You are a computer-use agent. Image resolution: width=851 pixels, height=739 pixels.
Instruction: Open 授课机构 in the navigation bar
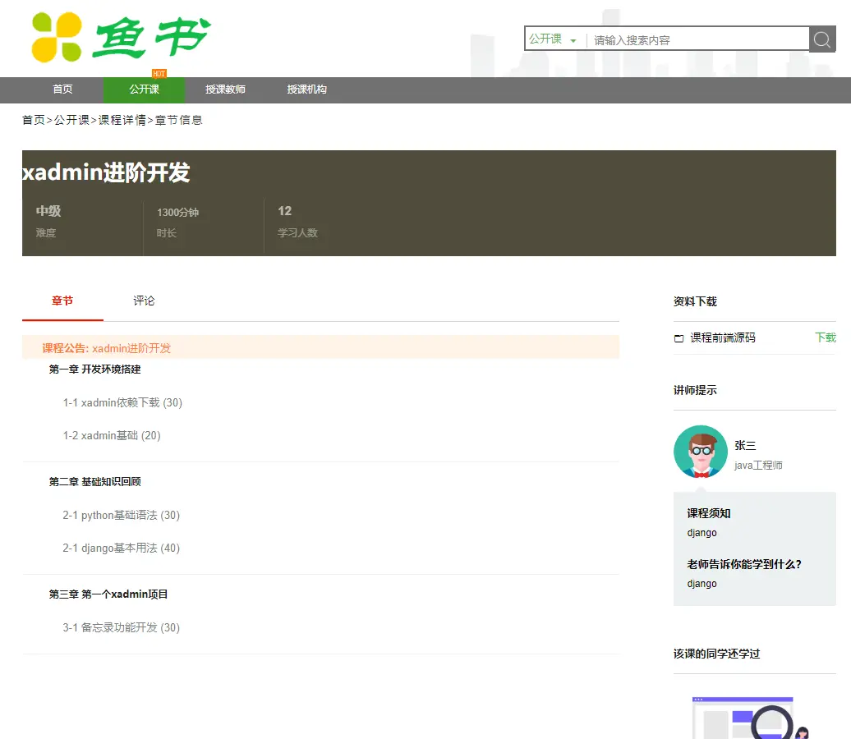click(306, 90)
